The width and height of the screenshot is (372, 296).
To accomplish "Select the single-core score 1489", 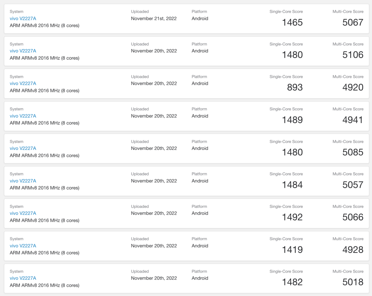I will [292, 120].
